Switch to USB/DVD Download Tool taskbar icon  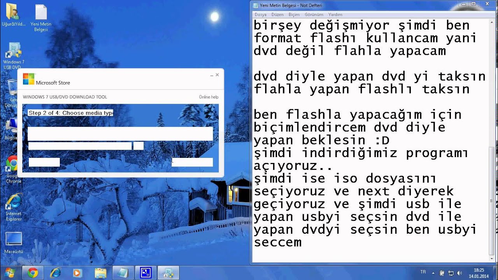[x=169, y=273]
